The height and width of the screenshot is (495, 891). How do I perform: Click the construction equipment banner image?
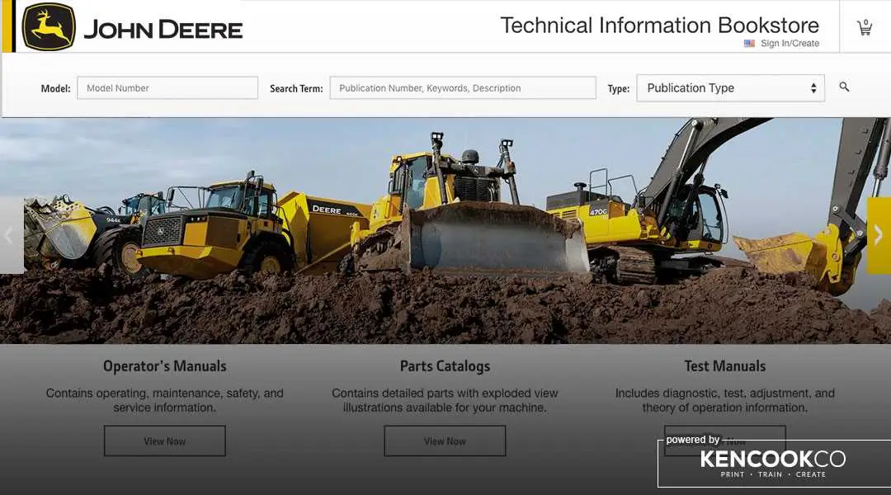point(445,230)
